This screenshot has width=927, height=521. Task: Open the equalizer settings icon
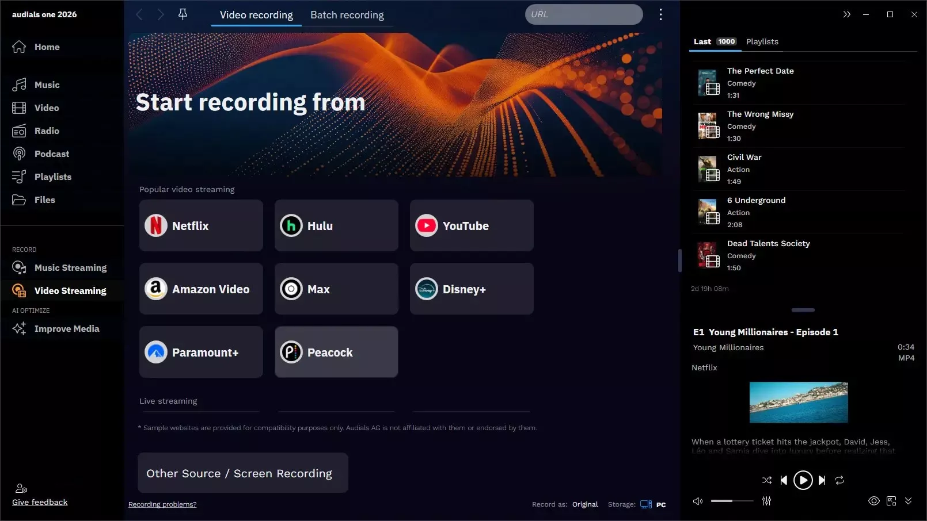[766, 501]
